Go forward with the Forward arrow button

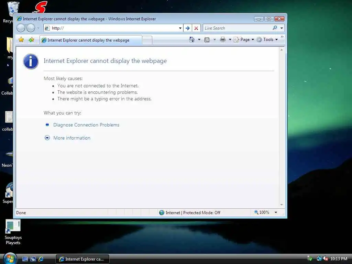pos(31,28)
